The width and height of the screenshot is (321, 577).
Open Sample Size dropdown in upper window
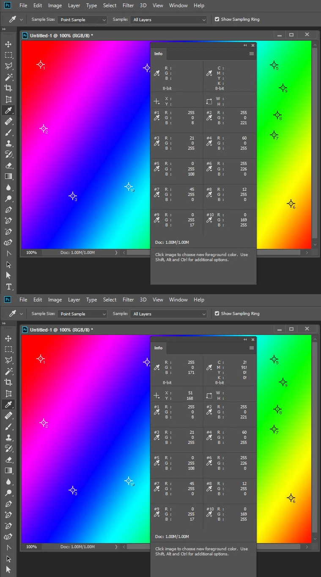point(82,20)
